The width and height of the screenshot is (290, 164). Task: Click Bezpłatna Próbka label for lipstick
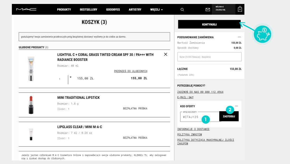click(135, 109)
